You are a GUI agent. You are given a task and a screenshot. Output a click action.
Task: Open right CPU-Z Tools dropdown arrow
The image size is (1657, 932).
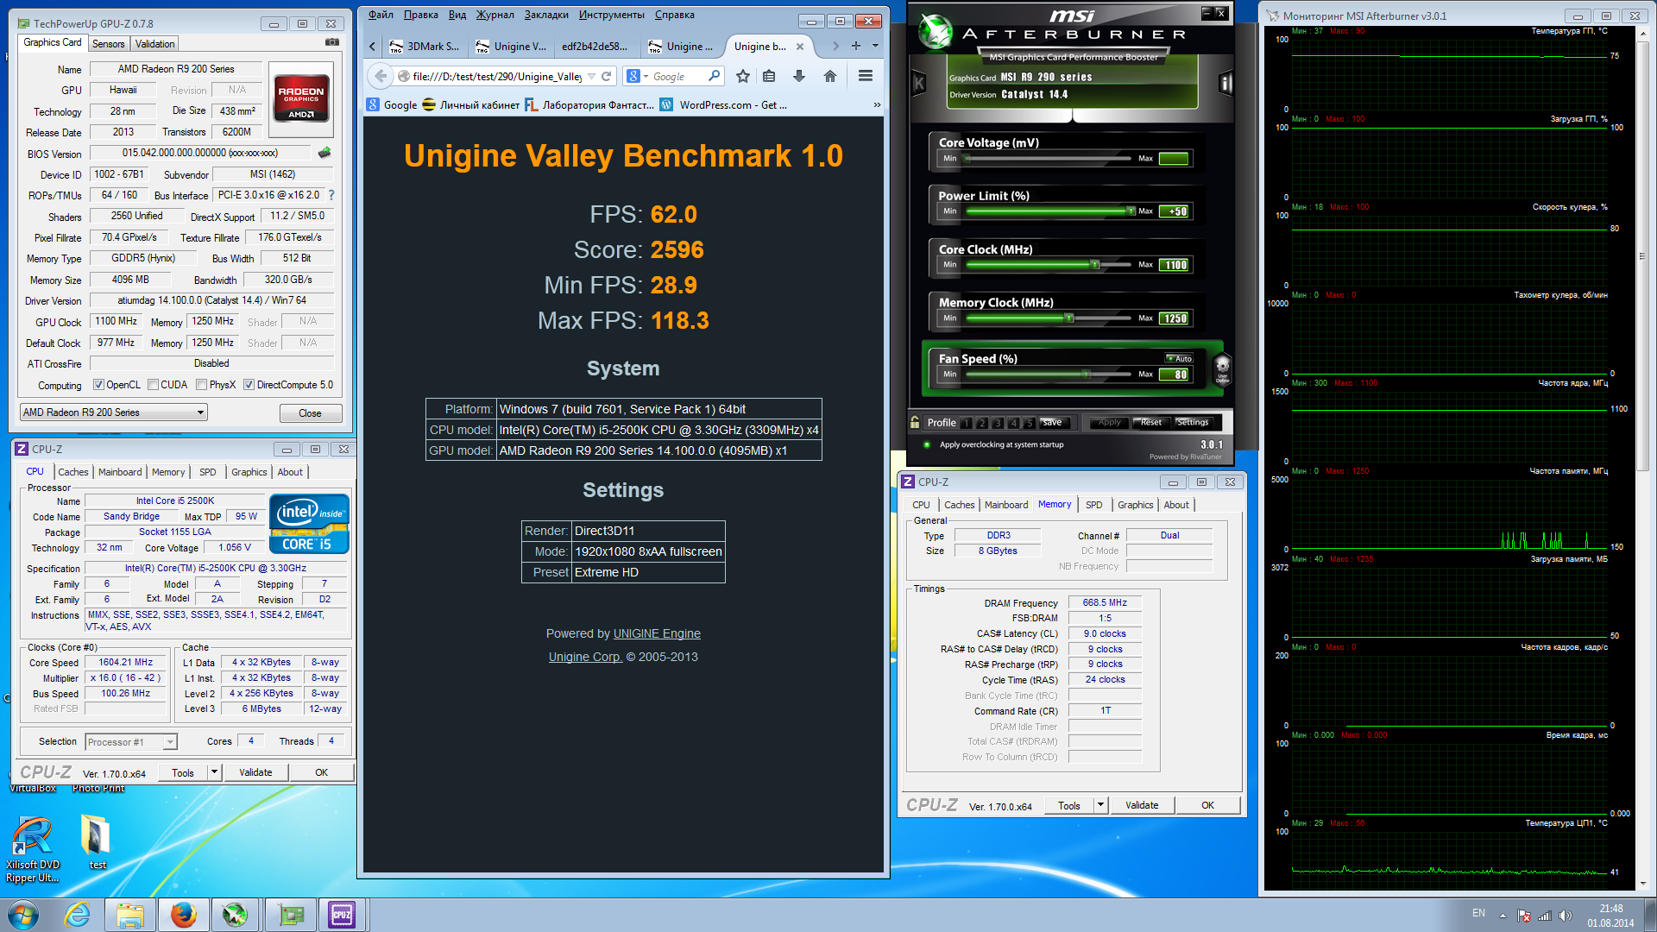[1100, 805]
